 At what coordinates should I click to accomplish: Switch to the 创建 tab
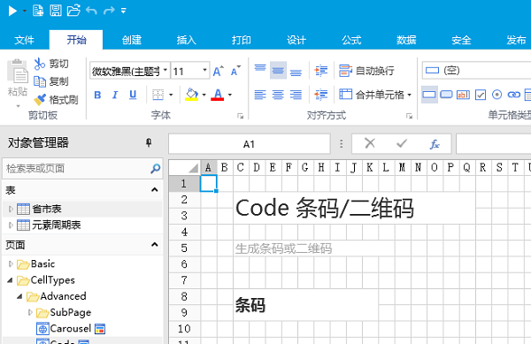132,40
